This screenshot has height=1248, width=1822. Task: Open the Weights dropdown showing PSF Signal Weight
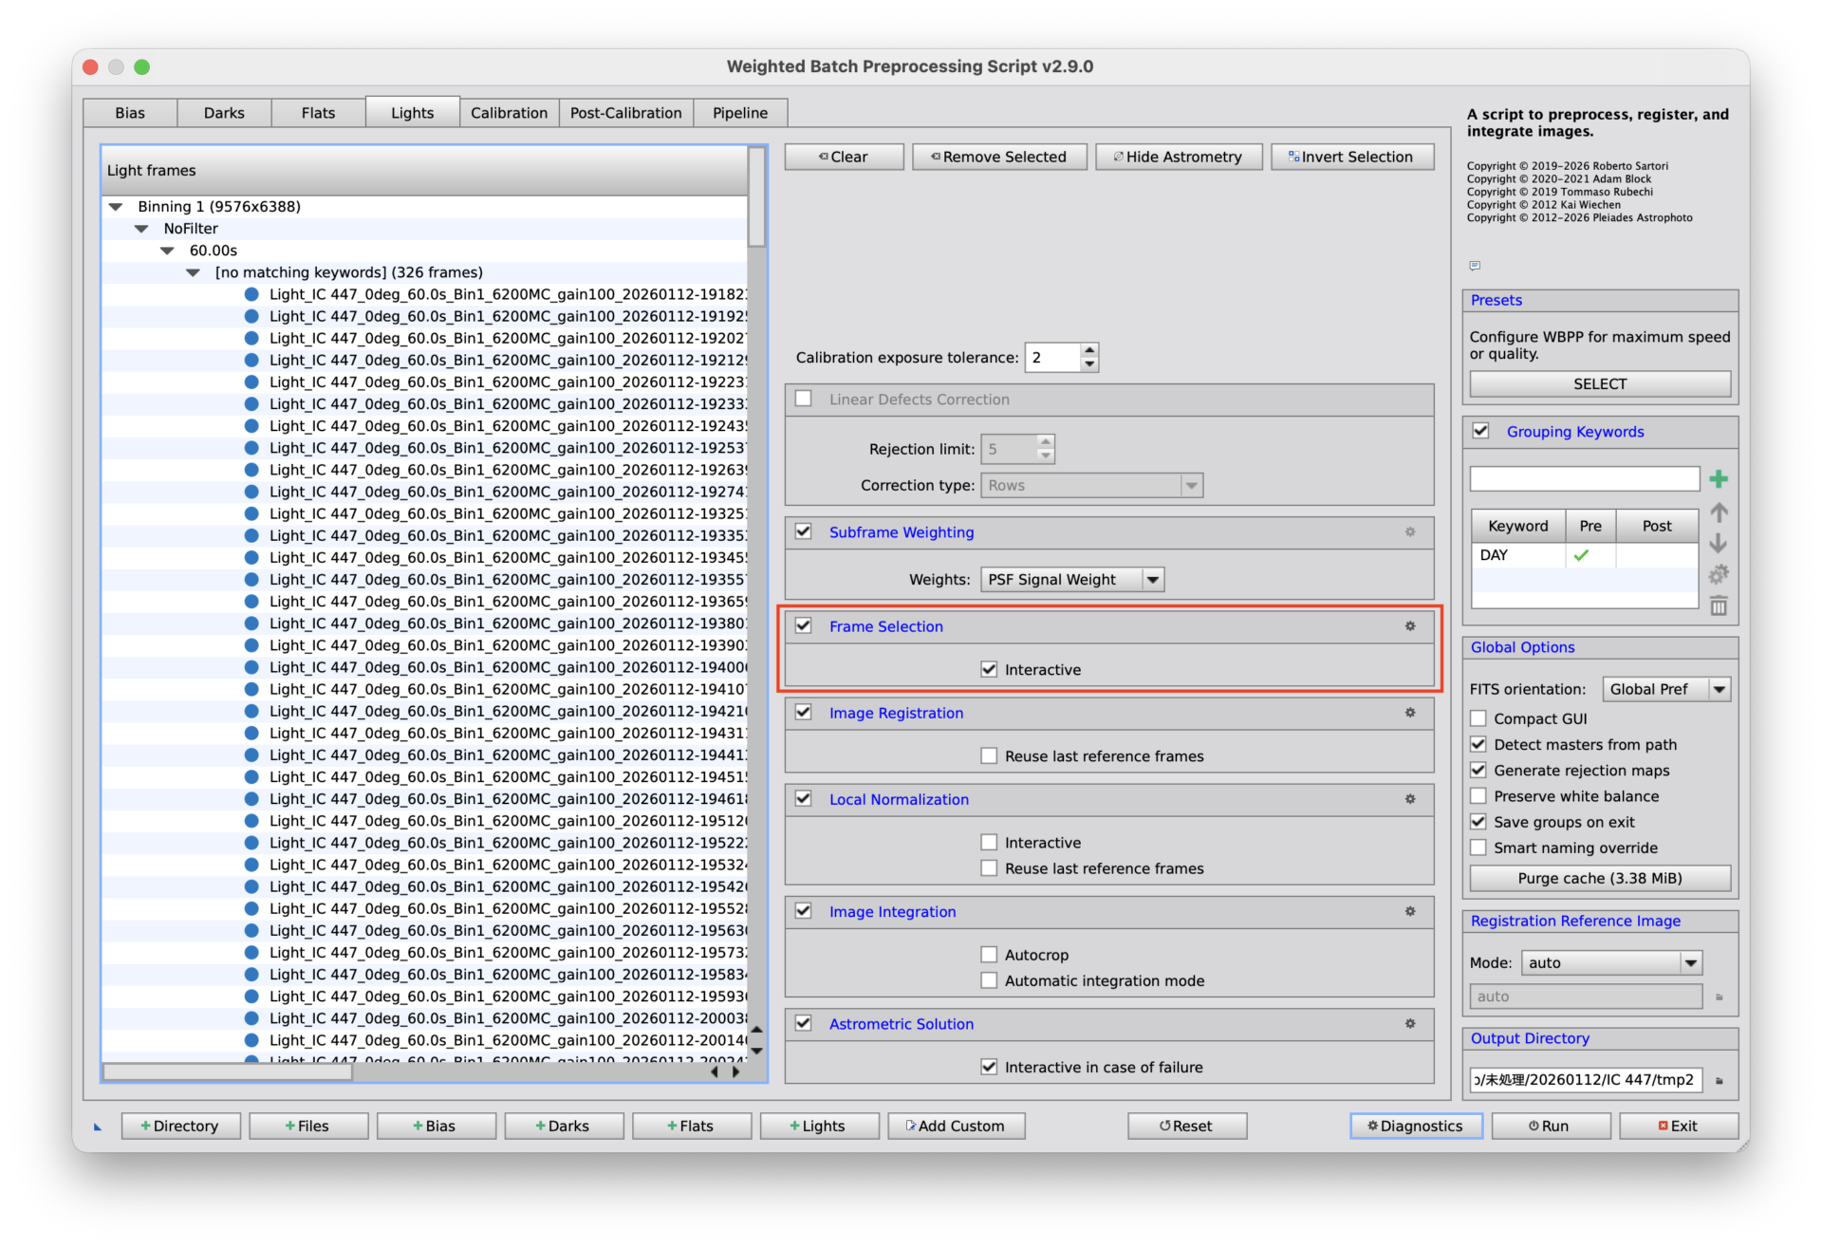[1071, 580]
